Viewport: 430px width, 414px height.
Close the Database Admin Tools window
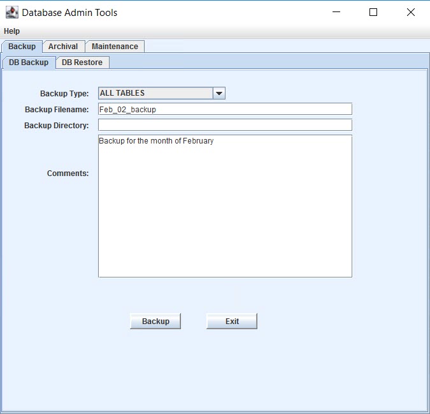click(411, 12)
